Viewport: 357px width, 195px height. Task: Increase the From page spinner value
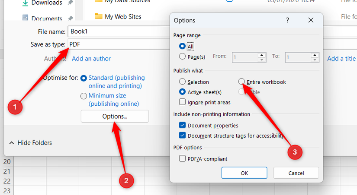click(x=262, y=55)
